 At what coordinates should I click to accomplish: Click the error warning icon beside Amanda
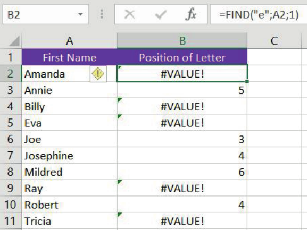tap(98, 74)
